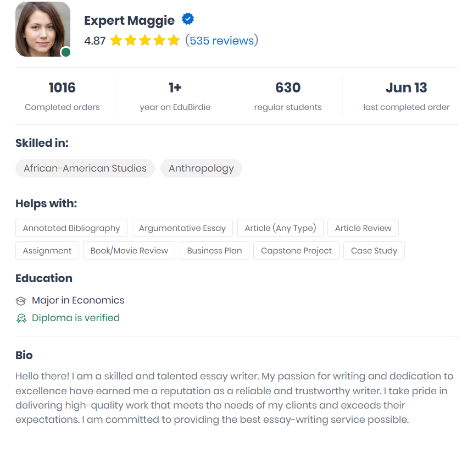Click the green online status dot
The image size is (473, 452).
pos(66,52)
